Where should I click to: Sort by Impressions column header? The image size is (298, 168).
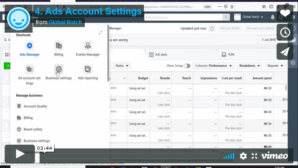click(209, 78)
